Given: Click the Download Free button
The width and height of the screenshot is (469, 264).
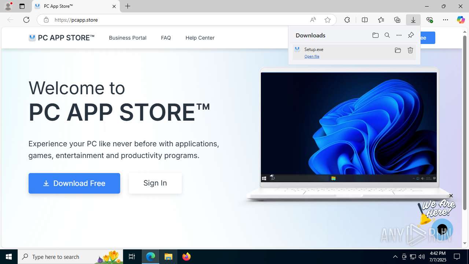Looking at the screenshot, I should 74,183.
